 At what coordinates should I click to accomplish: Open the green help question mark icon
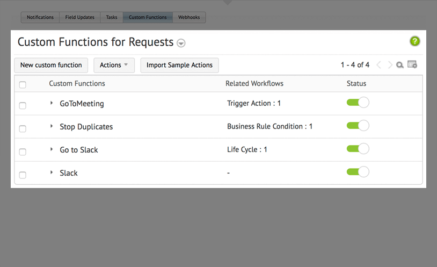click(414, 41)
